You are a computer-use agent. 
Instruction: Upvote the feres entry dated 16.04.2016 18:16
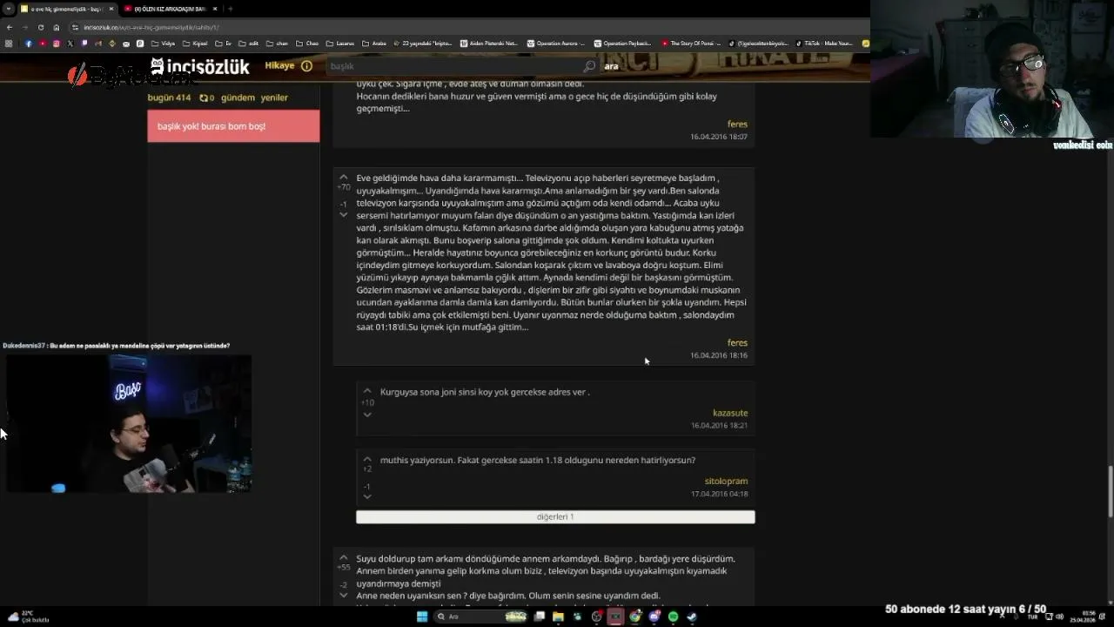(343, 178)
